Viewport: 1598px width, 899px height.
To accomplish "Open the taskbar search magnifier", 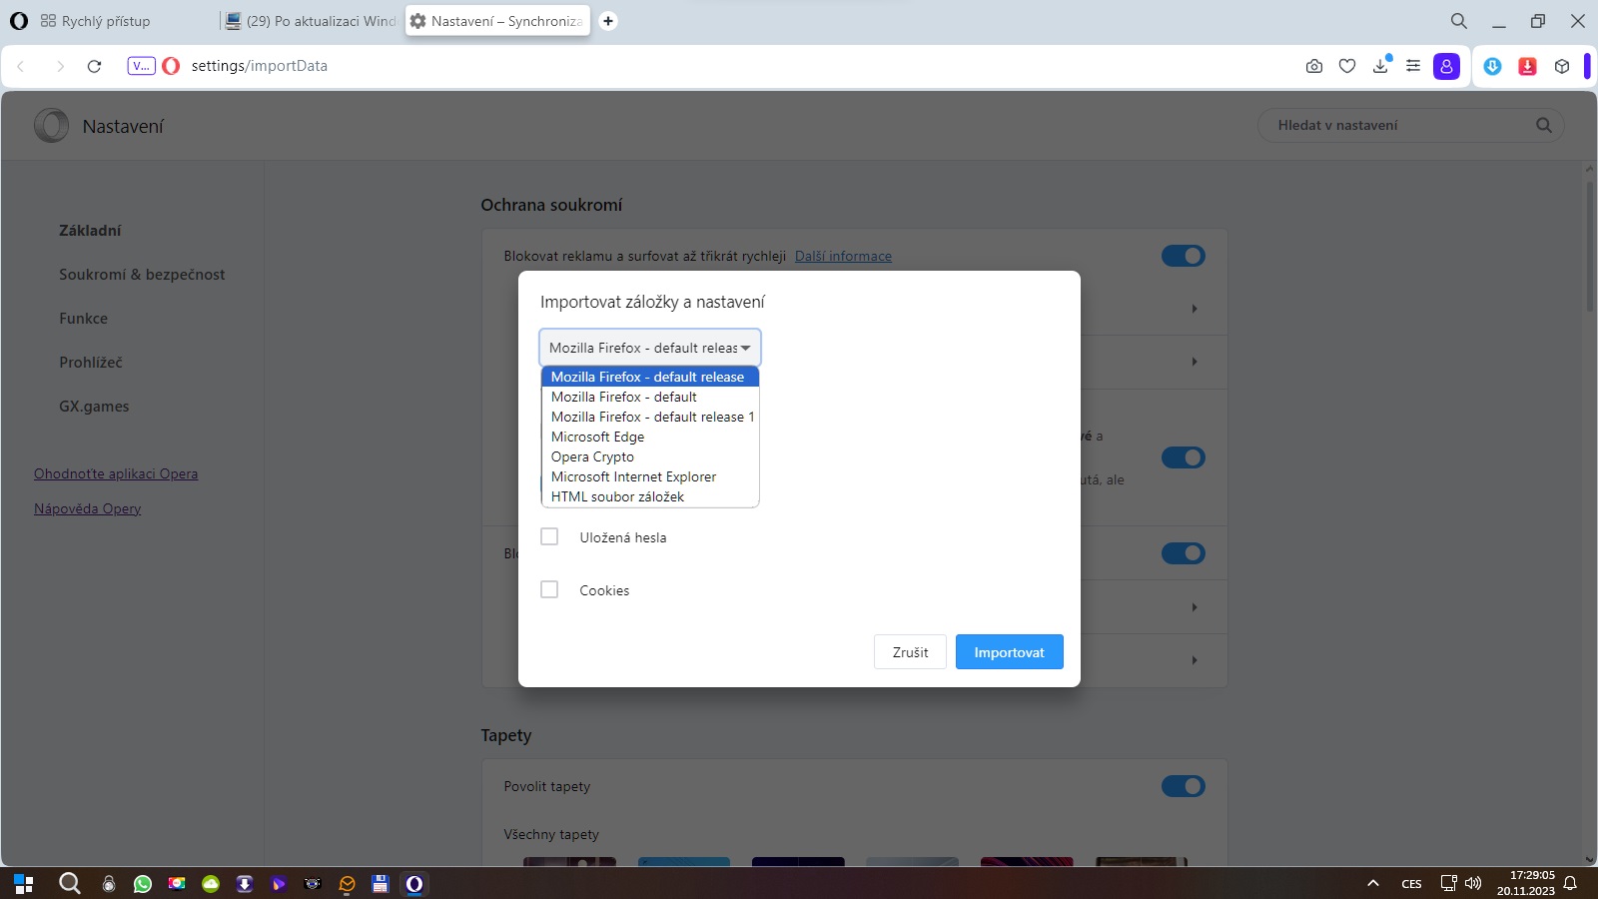I will tap(69, 883).
